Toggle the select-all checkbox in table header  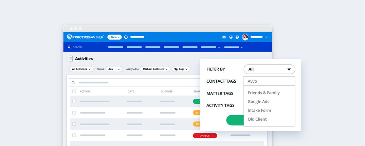[x=74, y=91]
